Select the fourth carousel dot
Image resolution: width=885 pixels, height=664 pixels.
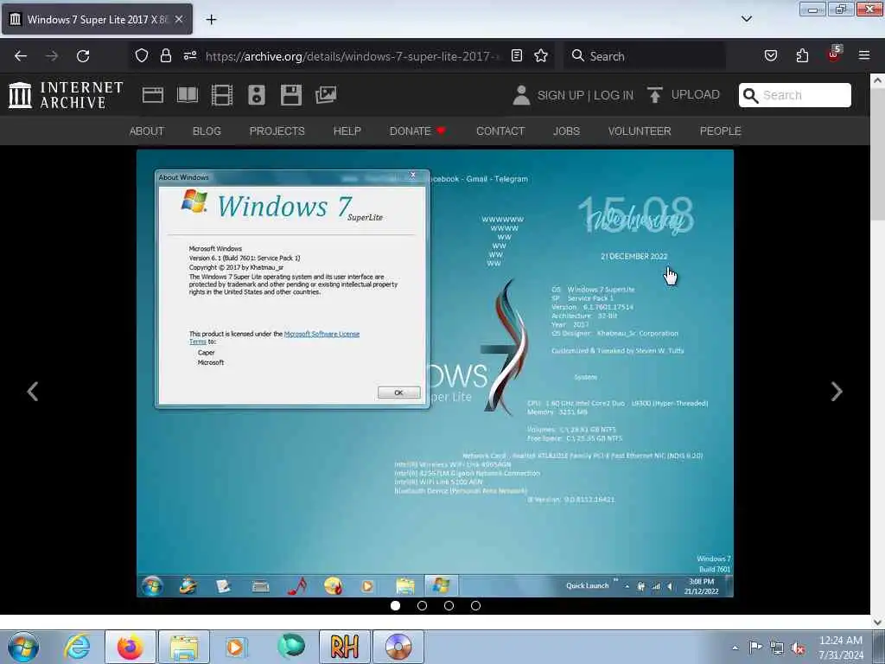pyautogui.click(x=476, y=605)
